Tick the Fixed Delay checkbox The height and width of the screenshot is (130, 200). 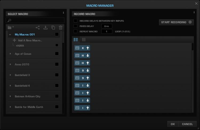click(75, 26)
